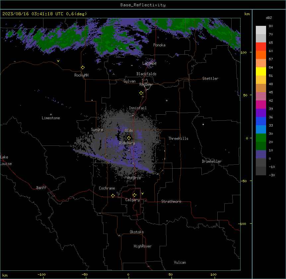Viewport: 286px width, 279px height.
Task: Click the Blackfalds label
Action: pyautogui.click(x=146, y=74)
